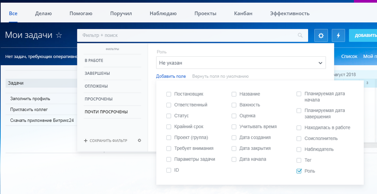Tick the Оценка checkbox
This screenshot has height=194, width=377.
[x=234, y=116]
